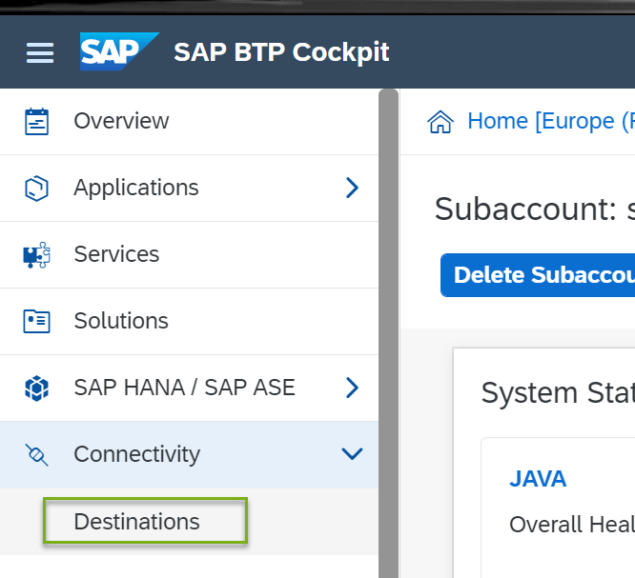The image size is (635, 578).
Task: Expand the Applications chevron arrow
Action: pos(352,188)
